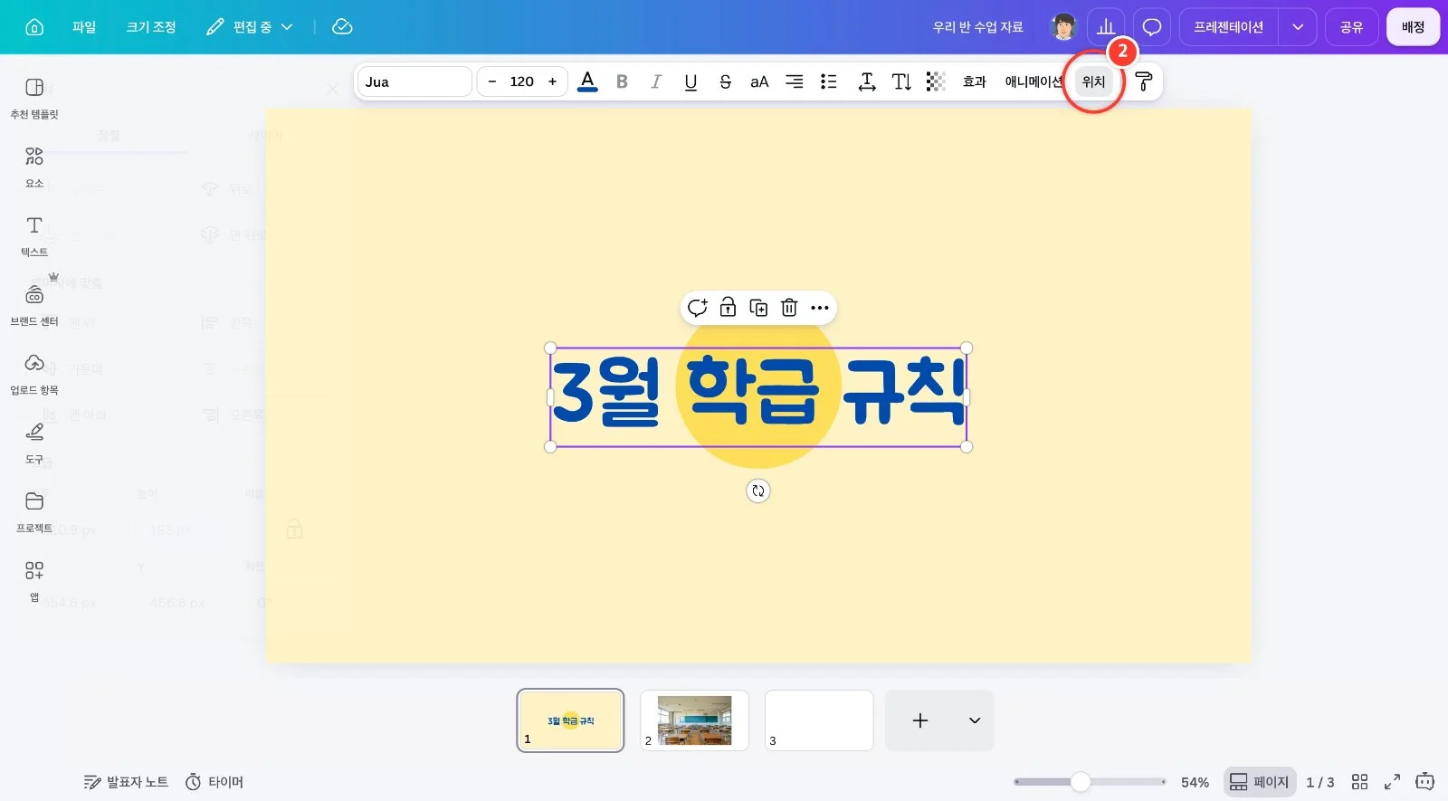Open the 브랜드 센터 sidebar tab
This screenshot has width=1448, height=801.
(34, 306)
